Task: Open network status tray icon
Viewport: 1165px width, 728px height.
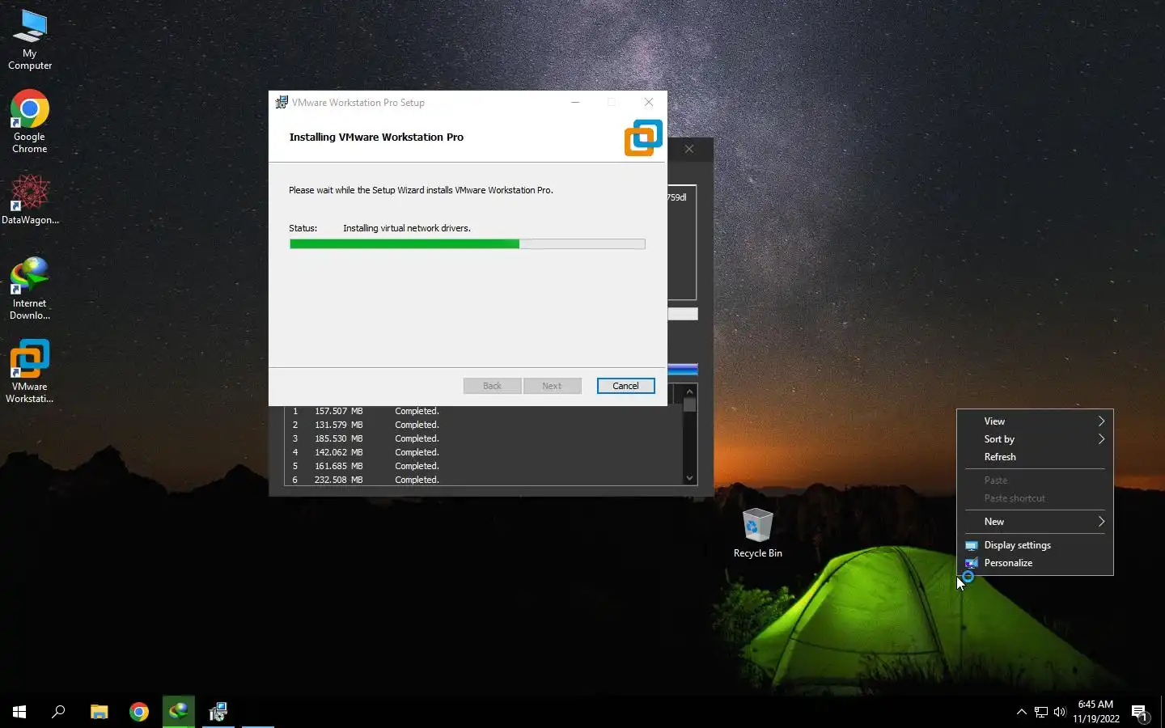Action: point(1041,712)
